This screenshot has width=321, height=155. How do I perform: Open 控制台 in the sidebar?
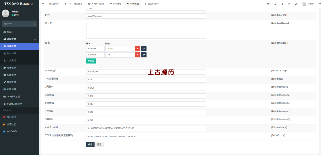point(19,32)
